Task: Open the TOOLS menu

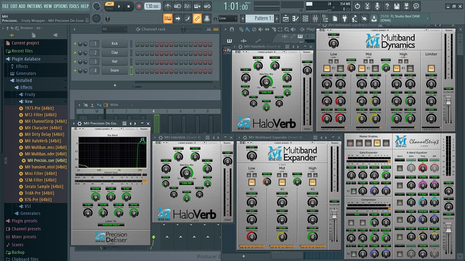Action: point(74,6)
